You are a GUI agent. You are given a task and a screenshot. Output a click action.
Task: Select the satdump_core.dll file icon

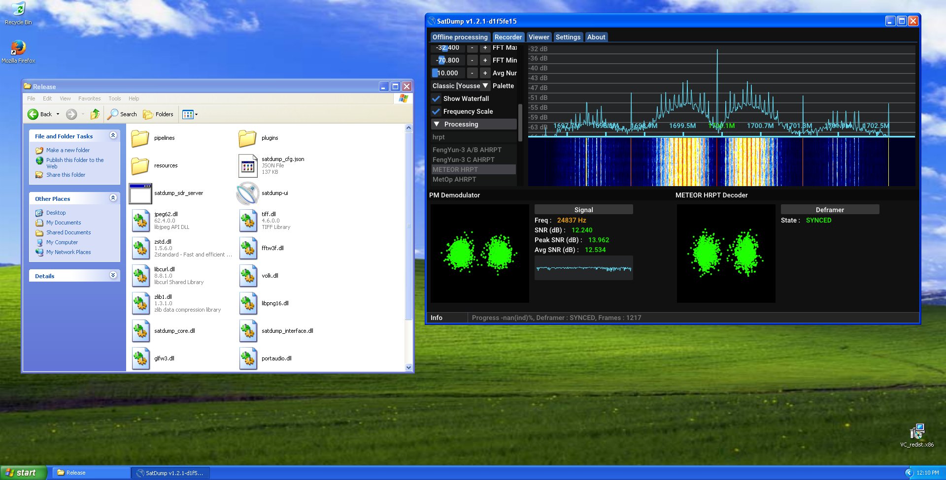tap(140, 331)
